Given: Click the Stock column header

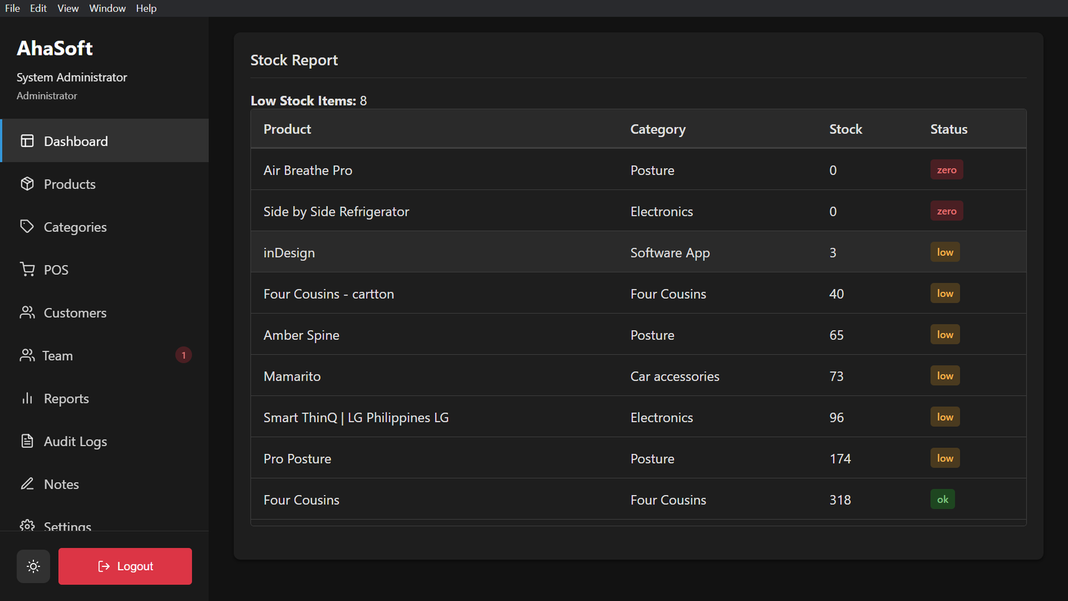Looking at the screenshot, I should [x=846, y=129].
